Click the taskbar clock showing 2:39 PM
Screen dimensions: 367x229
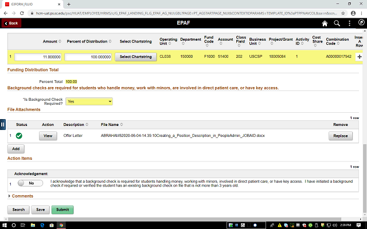345,225
